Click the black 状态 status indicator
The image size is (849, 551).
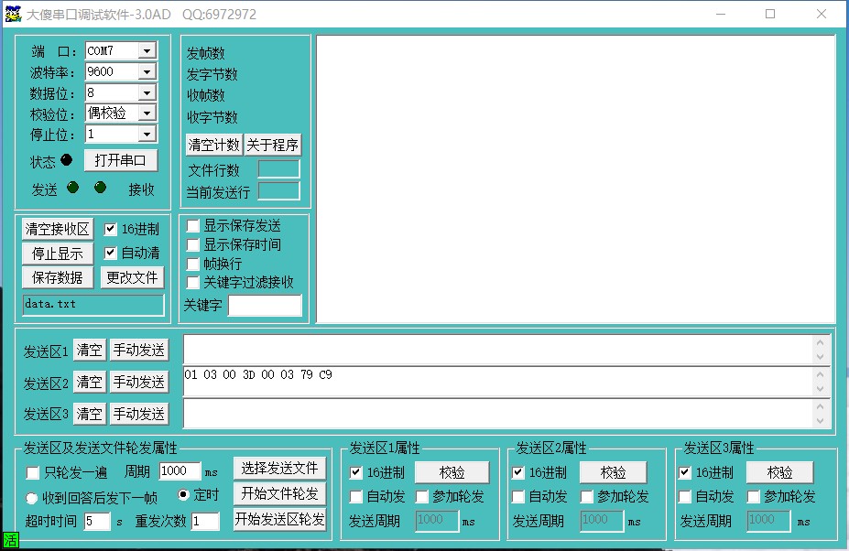[x=66, y=159]
